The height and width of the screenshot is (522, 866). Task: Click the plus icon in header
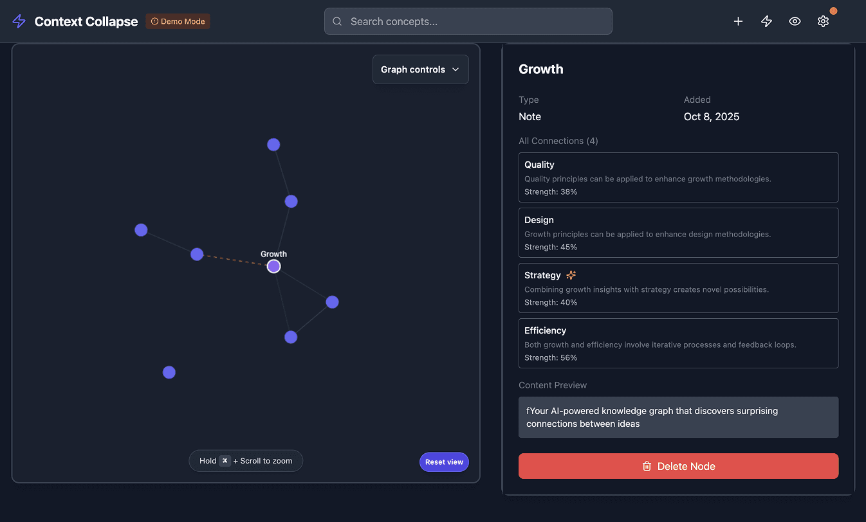point(738,21)
